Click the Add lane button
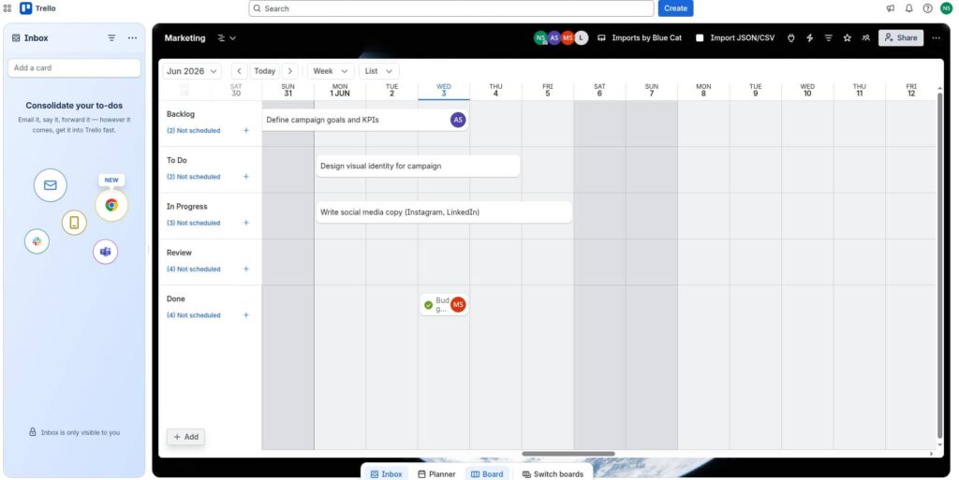The width and height of the screenshot is (959, 480). click(186, 437)
